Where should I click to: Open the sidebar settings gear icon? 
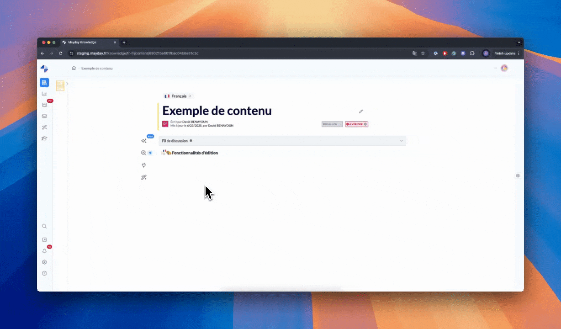44,262
